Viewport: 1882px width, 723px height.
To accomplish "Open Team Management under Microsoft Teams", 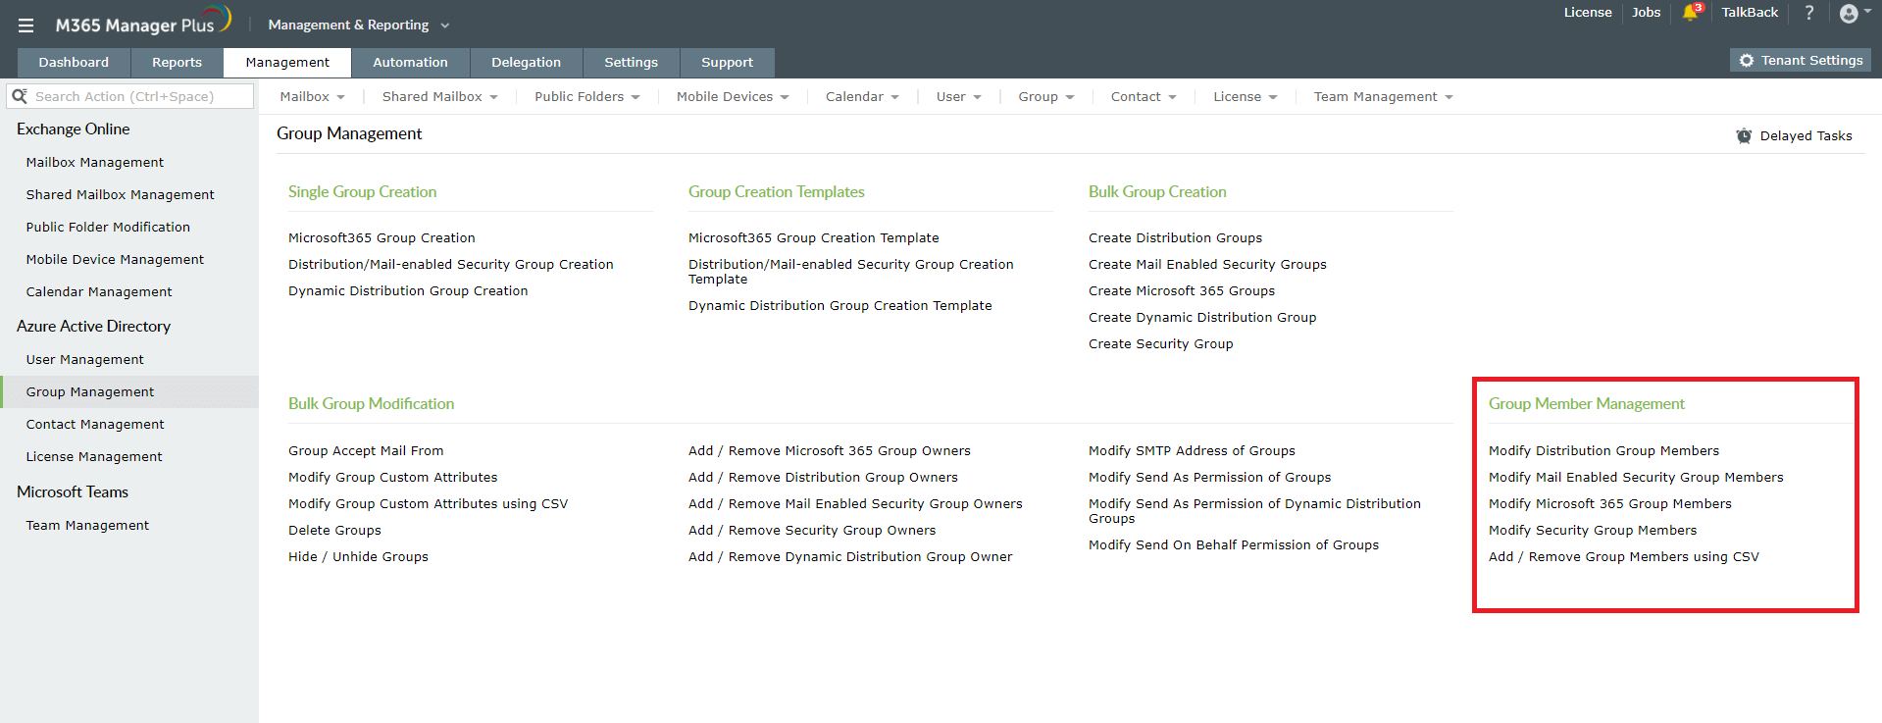I will pyautogui.click(x=87, y=525).
